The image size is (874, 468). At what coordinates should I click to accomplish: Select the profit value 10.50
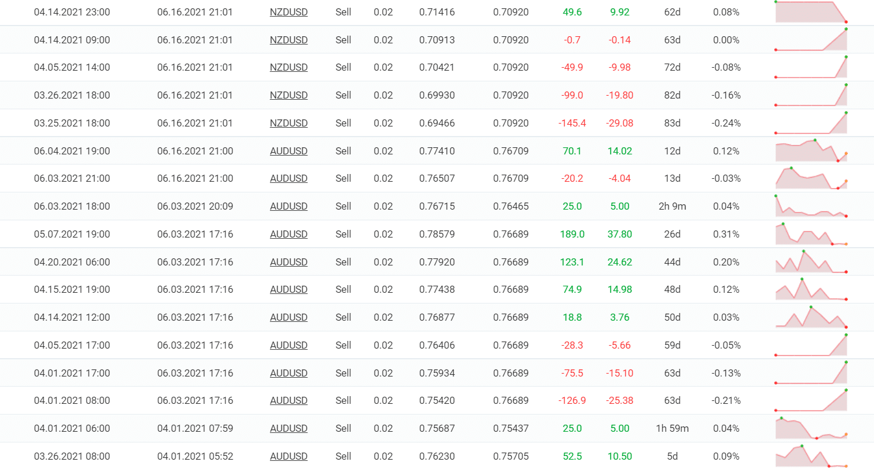pyautogui.click(x=620, y=456)
